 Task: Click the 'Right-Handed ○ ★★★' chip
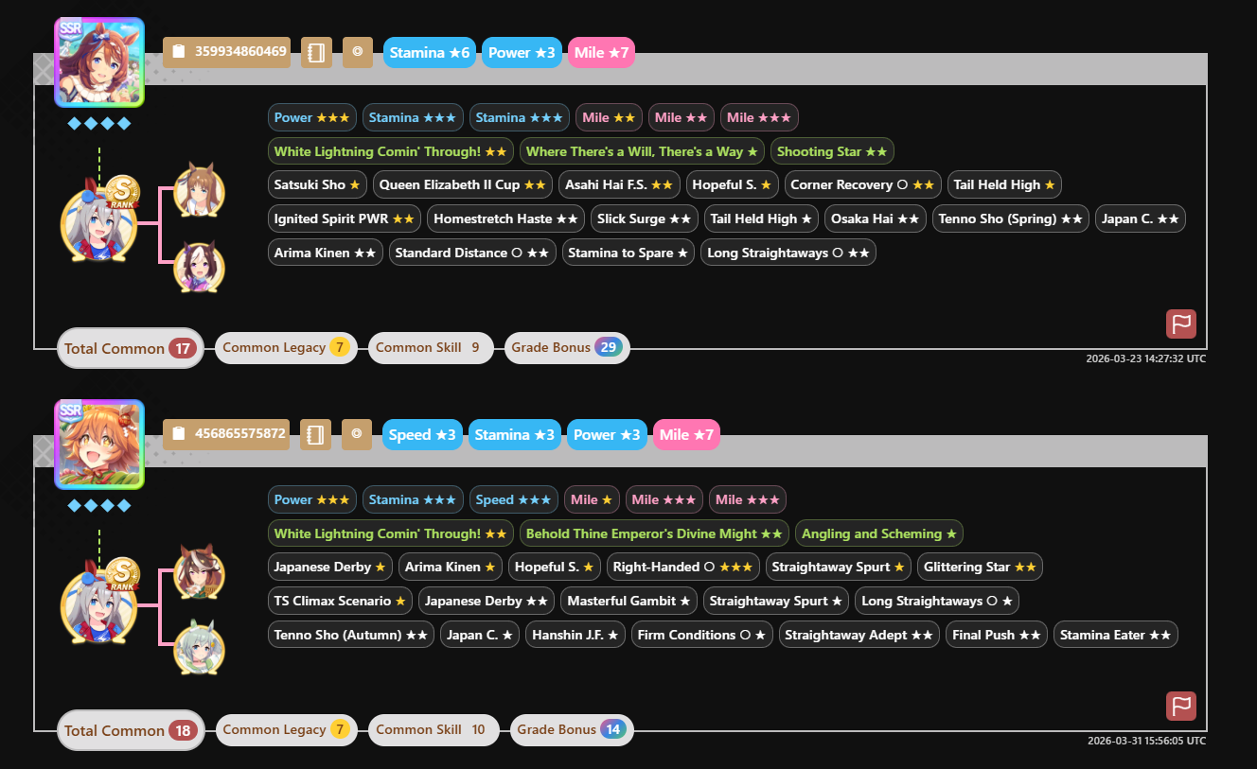pyautogui.click(x=683, y=568)
